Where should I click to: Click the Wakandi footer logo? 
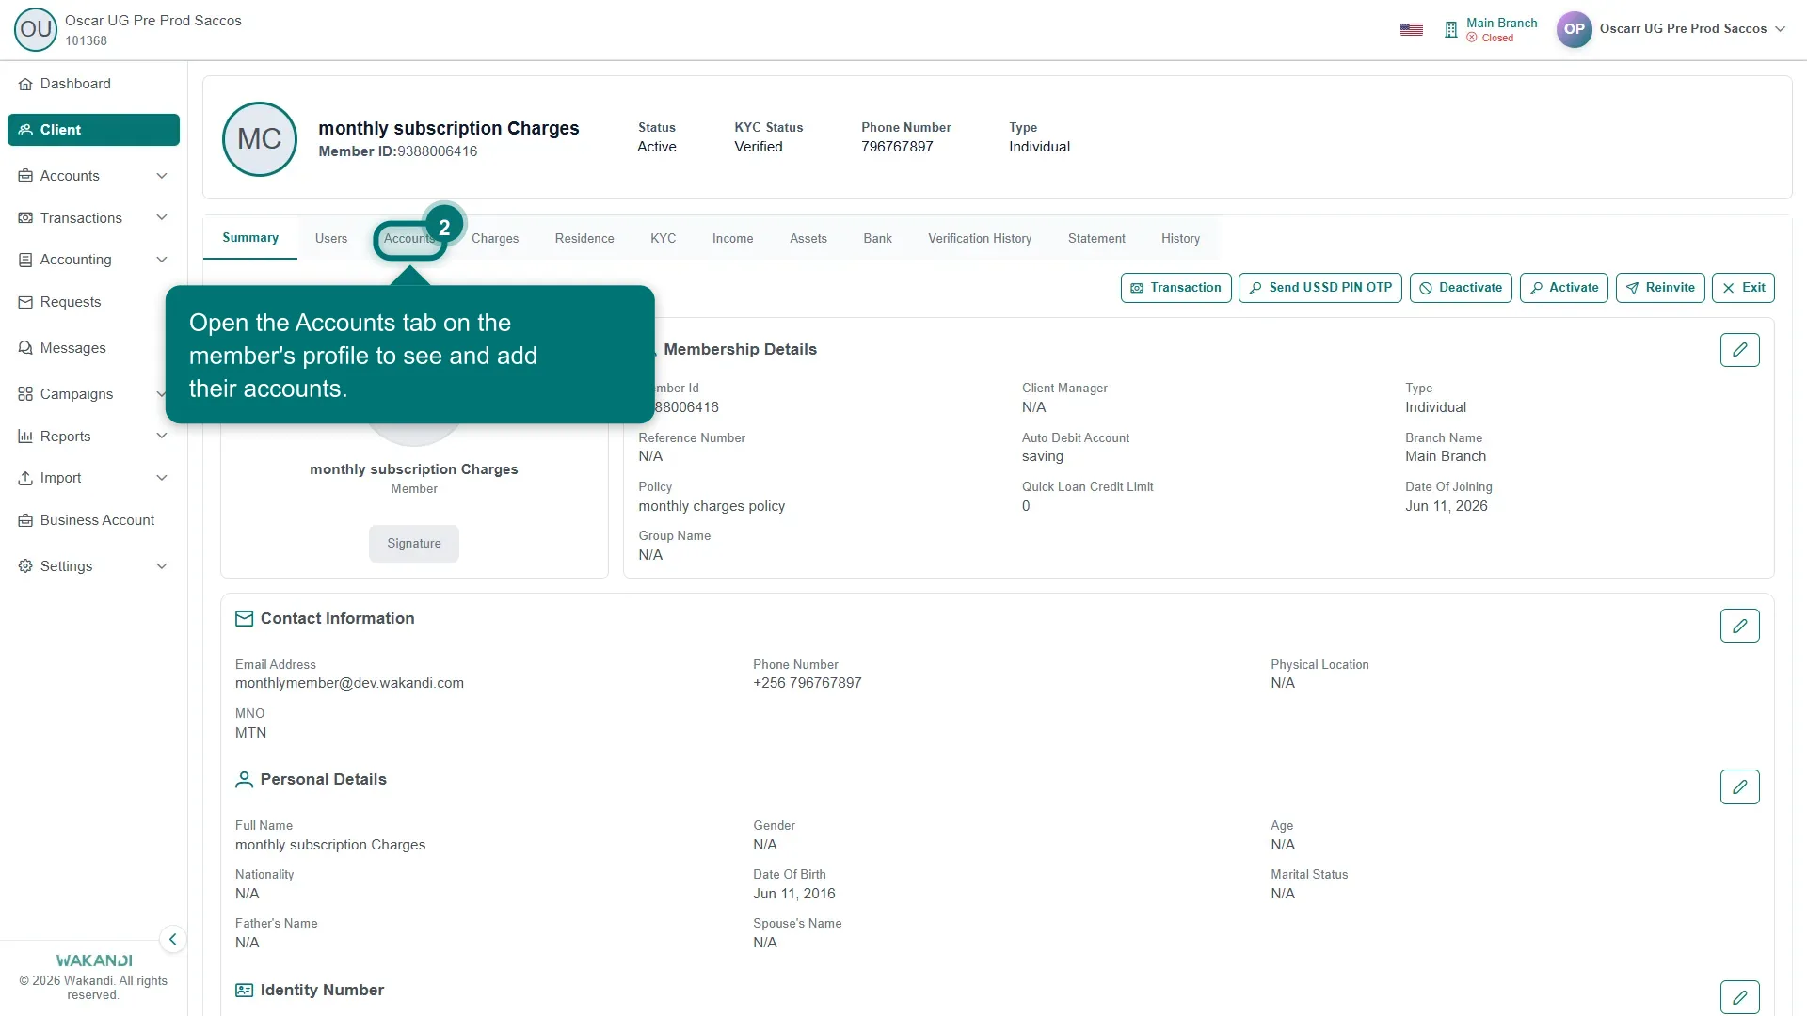pyautogui.click(x=93, y=960)
